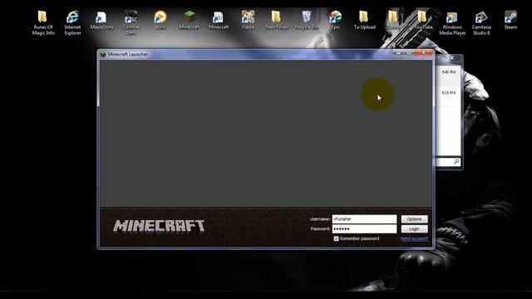Open the New folder desktop icon
Screen dimensions: 532x299
(277, 20)
